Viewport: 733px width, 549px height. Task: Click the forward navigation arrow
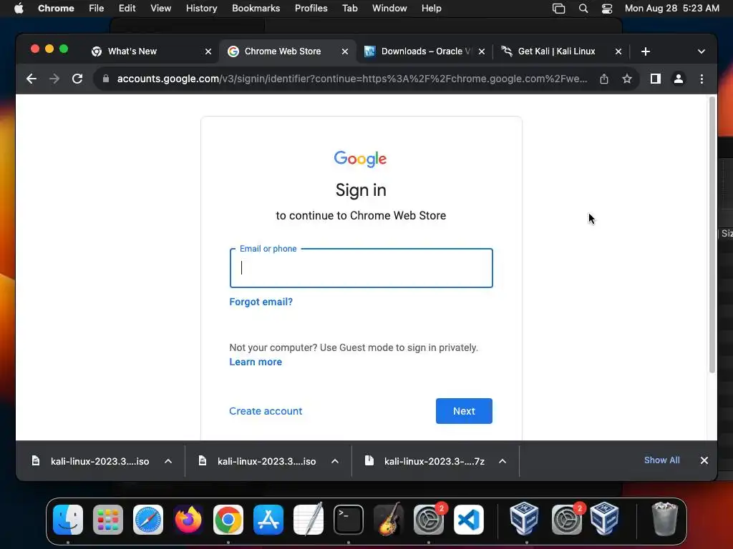pos(54,79)
